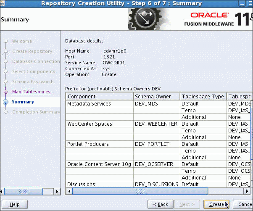Return to the Map Tablespaces step

pyautogui.click(x=31, y=92)
